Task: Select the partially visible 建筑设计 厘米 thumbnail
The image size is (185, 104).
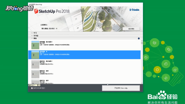Action: tap(35, 82)
